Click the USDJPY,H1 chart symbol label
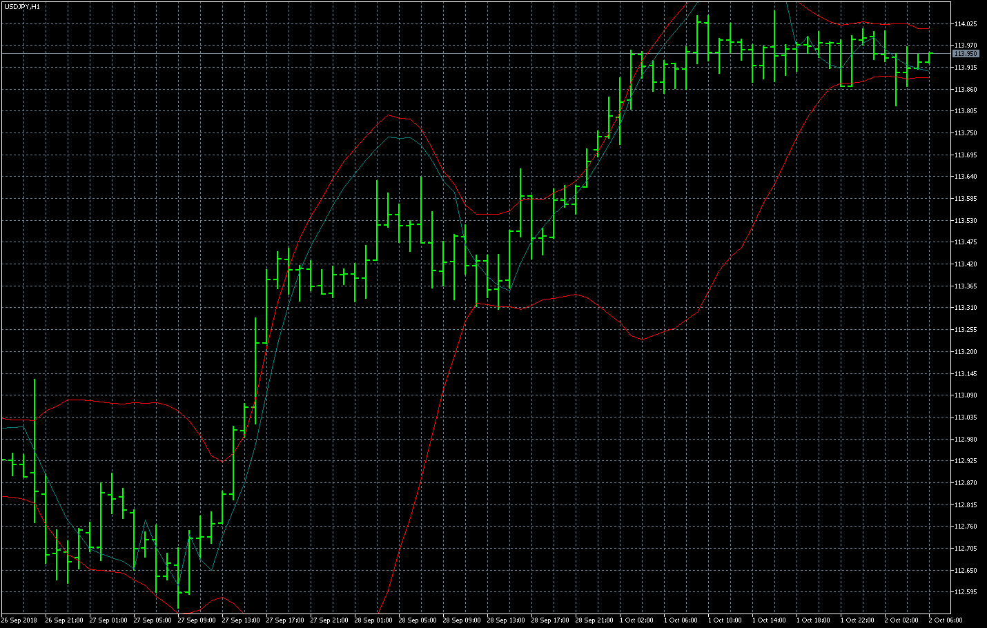The height and width of the screenshot is (628, 987). (x=22, y=6)
